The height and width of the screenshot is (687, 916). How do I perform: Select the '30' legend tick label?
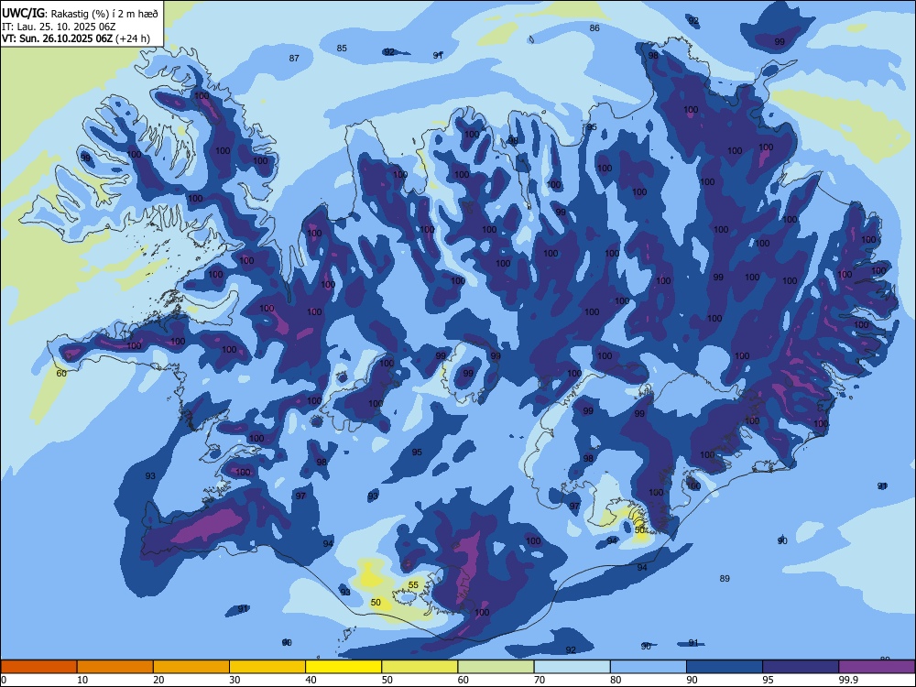pyautogui.click(x=234, y=680)
